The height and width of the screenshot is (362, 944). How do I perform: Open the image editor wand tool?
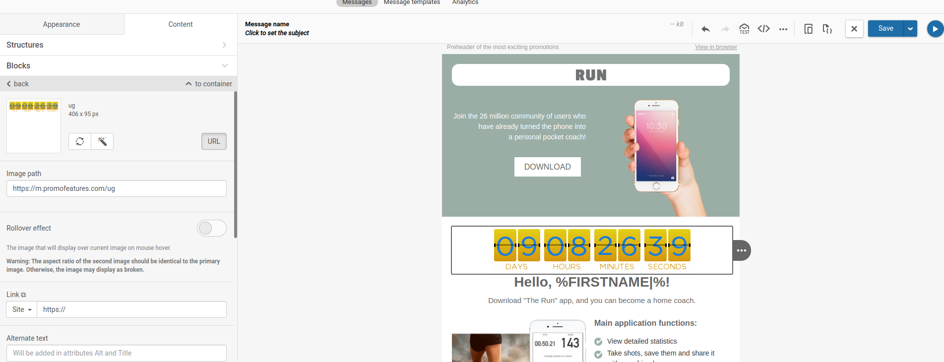tap(102, 141)
